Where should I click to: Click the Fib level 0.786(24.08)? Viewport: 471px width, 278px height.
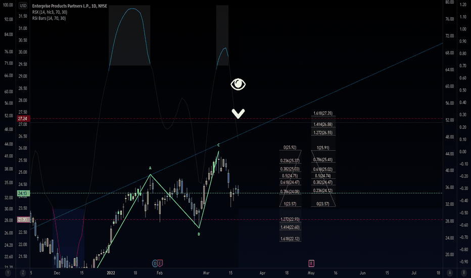coord(290,192)
